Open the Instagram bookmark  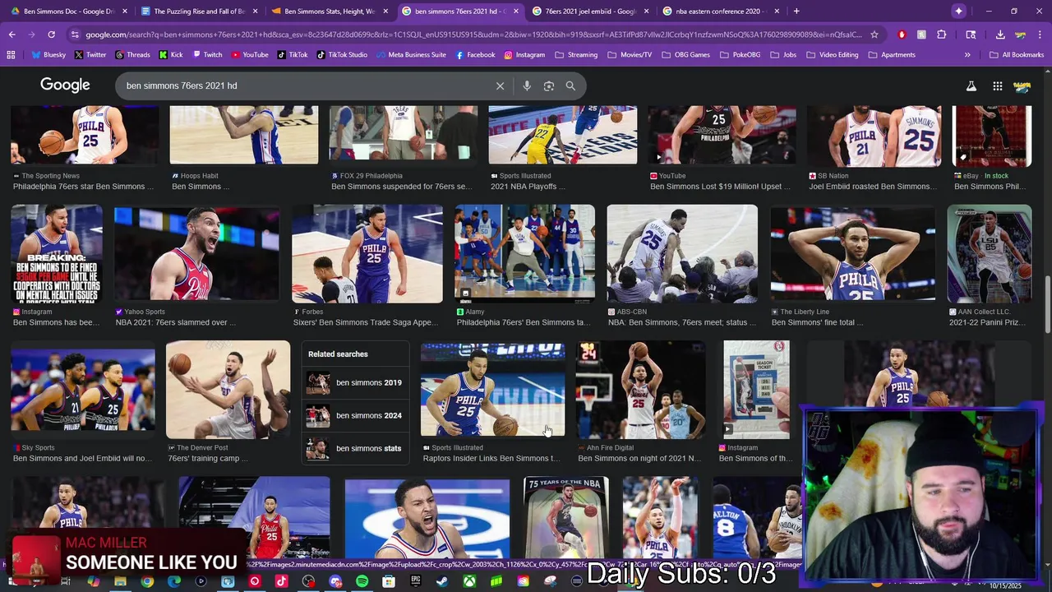(524, 54)
